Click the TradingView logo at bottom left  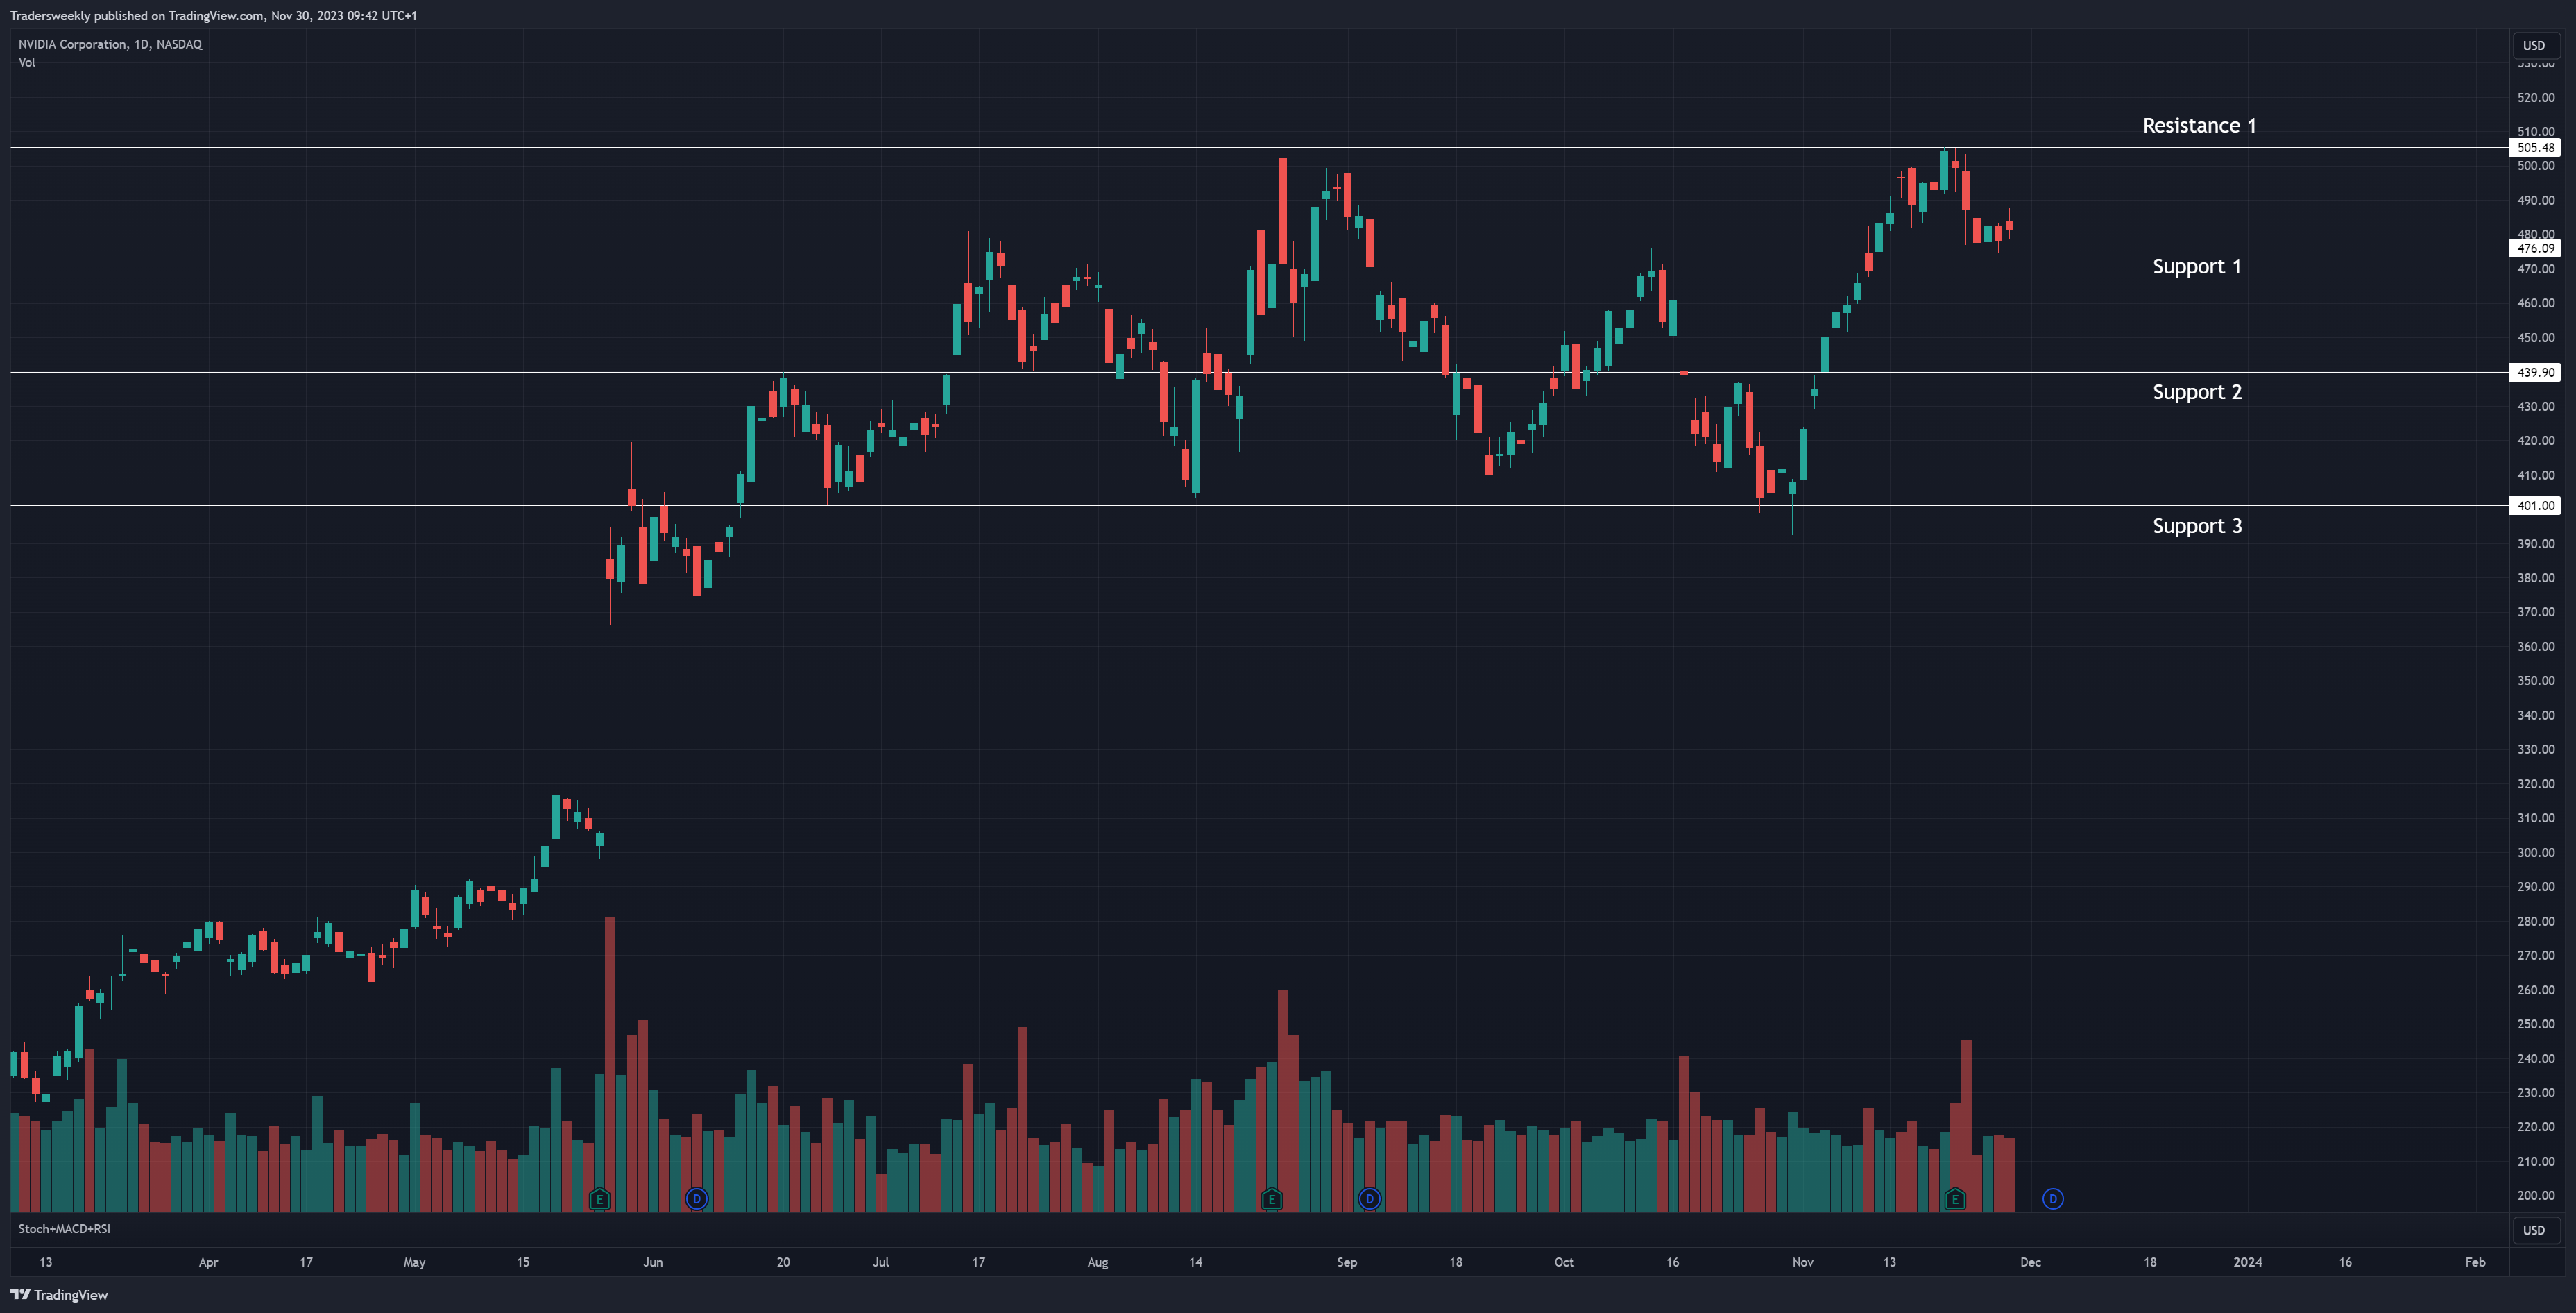pos(59,1294)
